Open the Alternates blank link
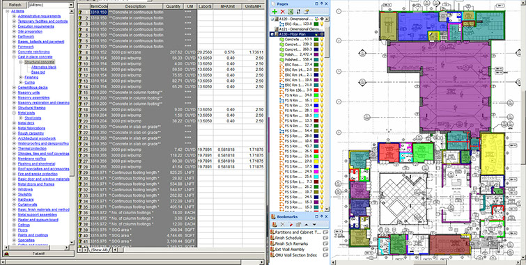The image size is (526, 265). coord(44,67)
